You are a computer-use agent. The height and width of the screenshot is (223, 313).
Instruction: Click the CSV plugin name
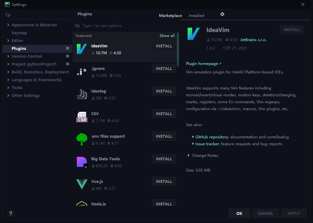95,114
